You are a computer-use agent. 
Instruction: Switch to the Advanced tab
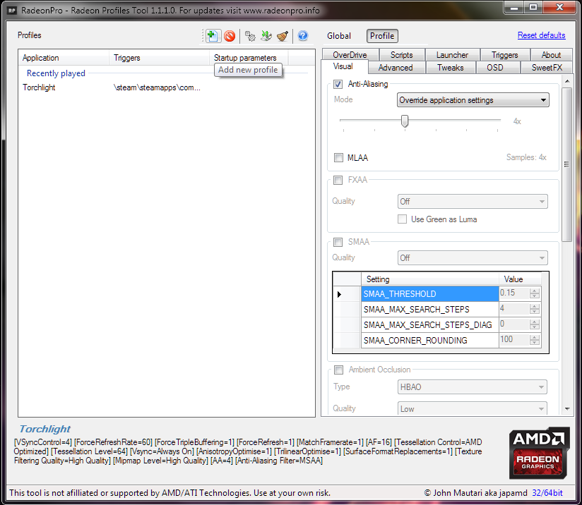[x=396, y=68]
